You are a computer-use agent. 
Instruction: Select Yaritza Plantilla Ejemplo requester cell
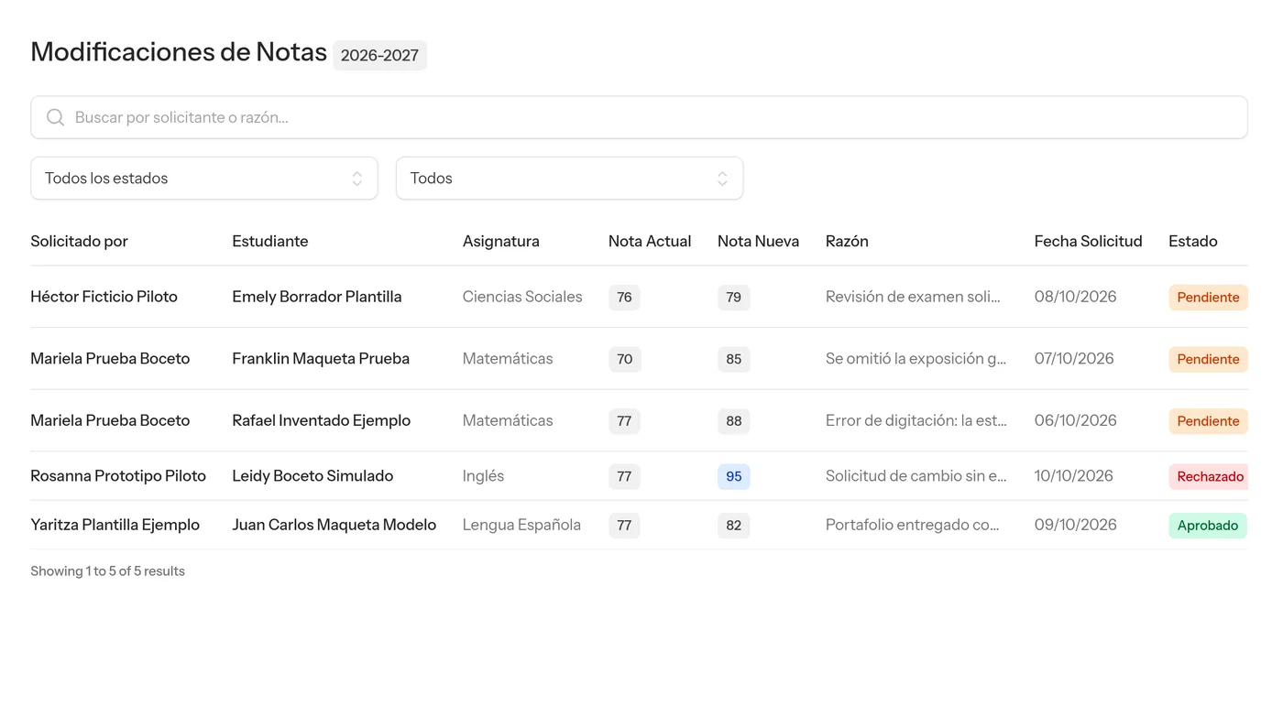115,525
